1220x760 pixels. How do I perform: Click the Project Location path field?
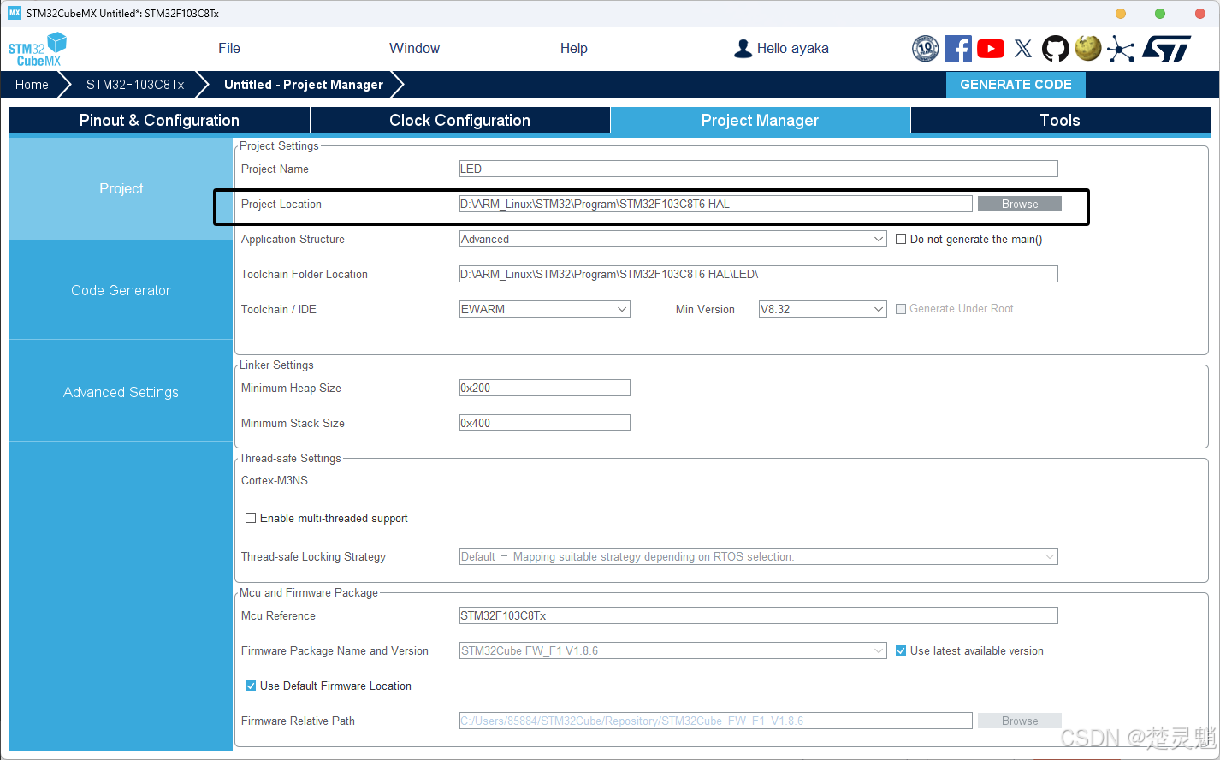716,205
